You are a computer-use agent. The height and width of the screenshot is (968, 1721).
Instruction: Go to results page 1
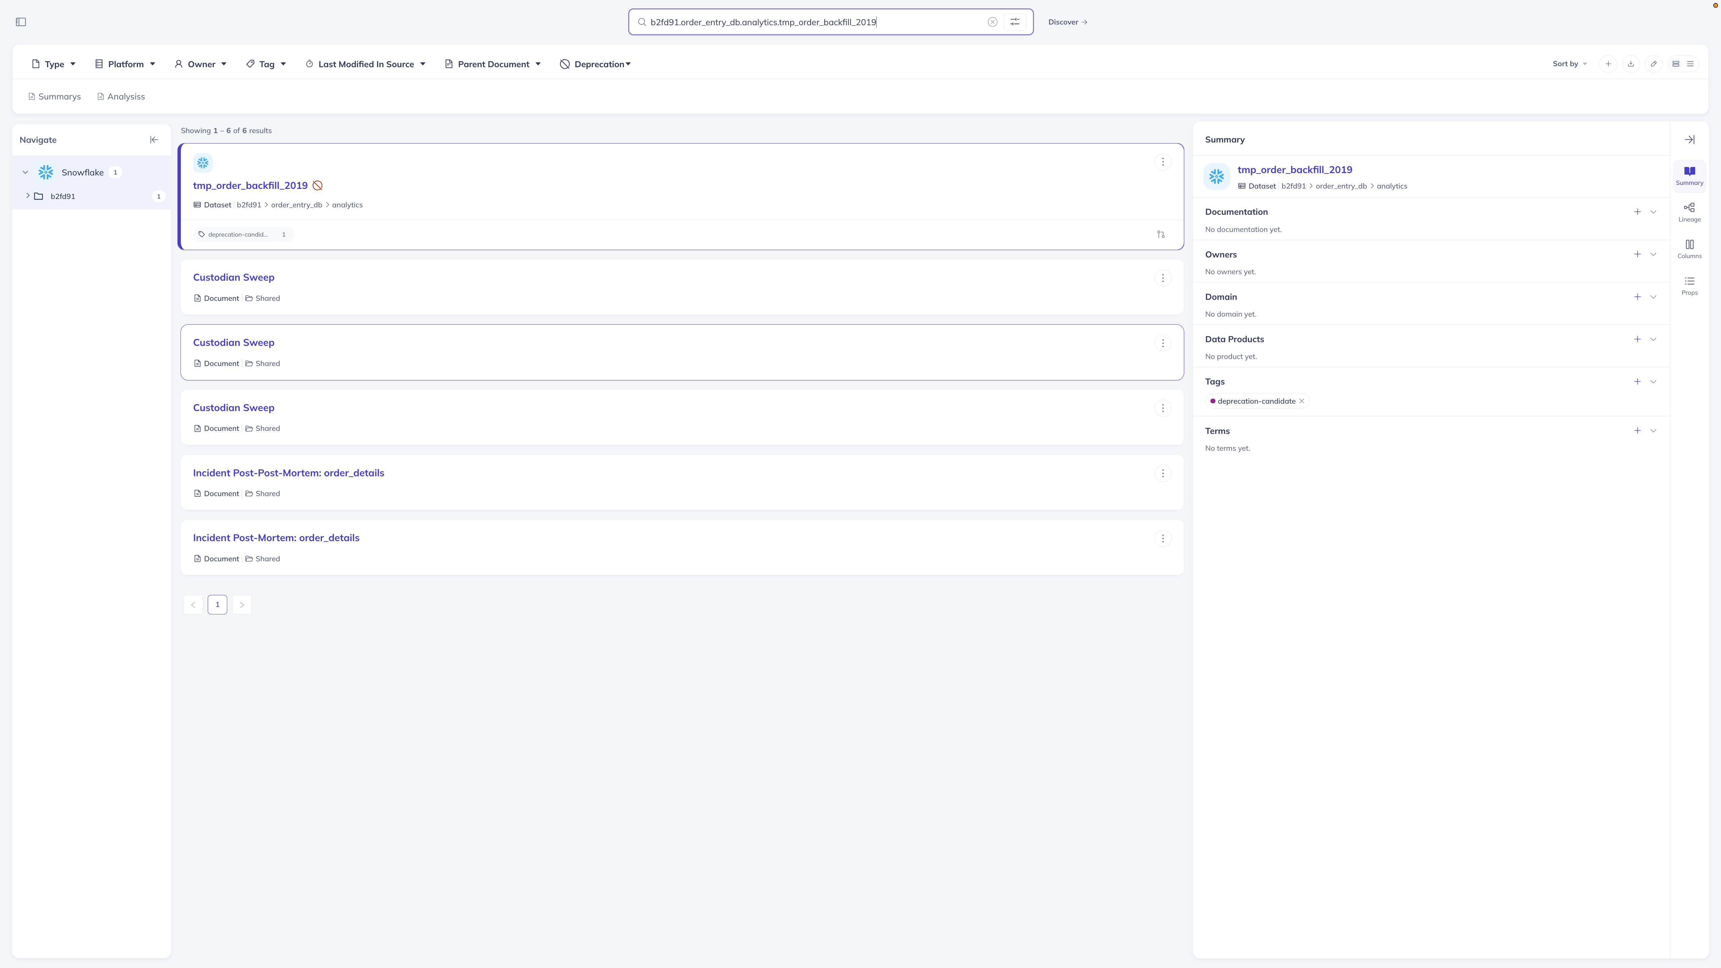coord(217,605)
